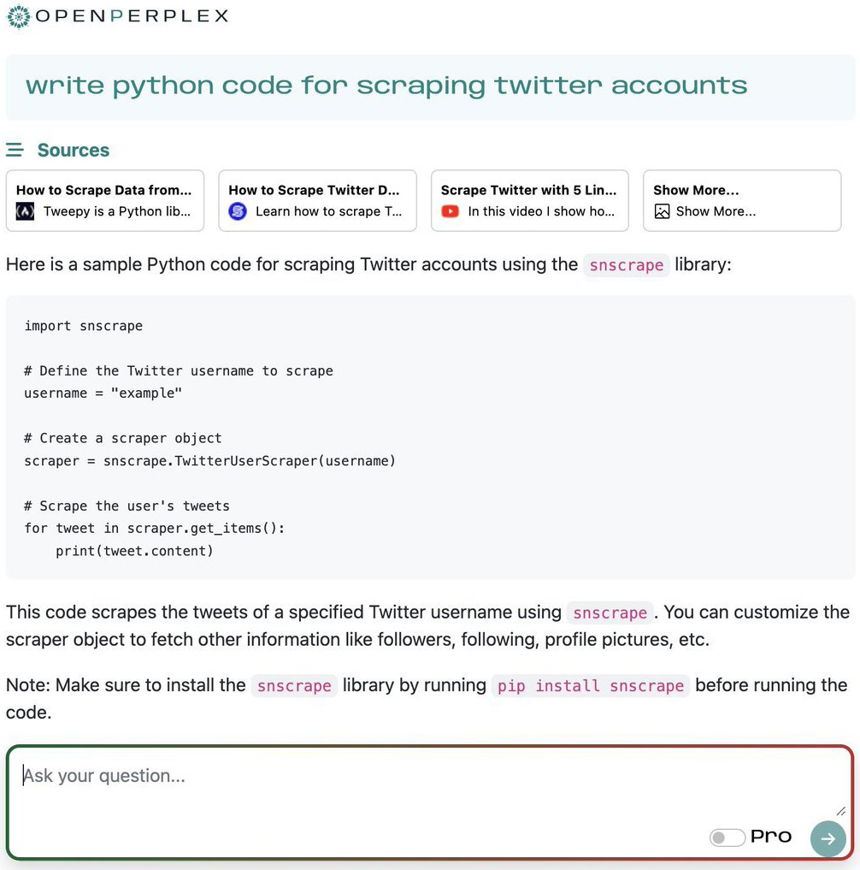860x870 pixels.
Task: Click the YouTube icon on third source
Action: [x=450, y=211]
